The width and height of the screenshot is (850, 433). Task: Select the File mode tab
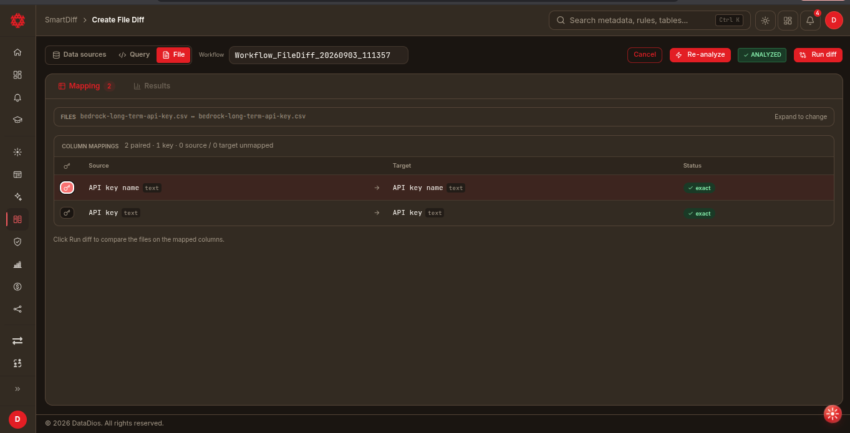pyautogui.click(x=173, y=55)
